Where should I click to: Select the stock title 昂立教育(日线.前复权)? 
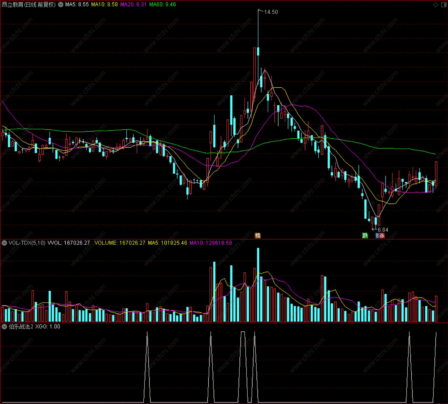pyautogui.click(x=29, y=4)
